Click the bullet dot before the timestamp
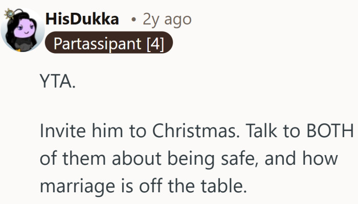Screen dimensions: 358x204 [133, 20]
